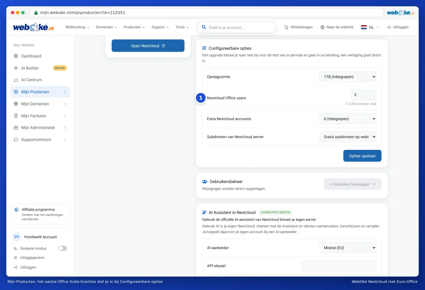Click the Gebruikersbeheer users icon
The height and width of the screenshot is (290, 425).
(204, 182)
